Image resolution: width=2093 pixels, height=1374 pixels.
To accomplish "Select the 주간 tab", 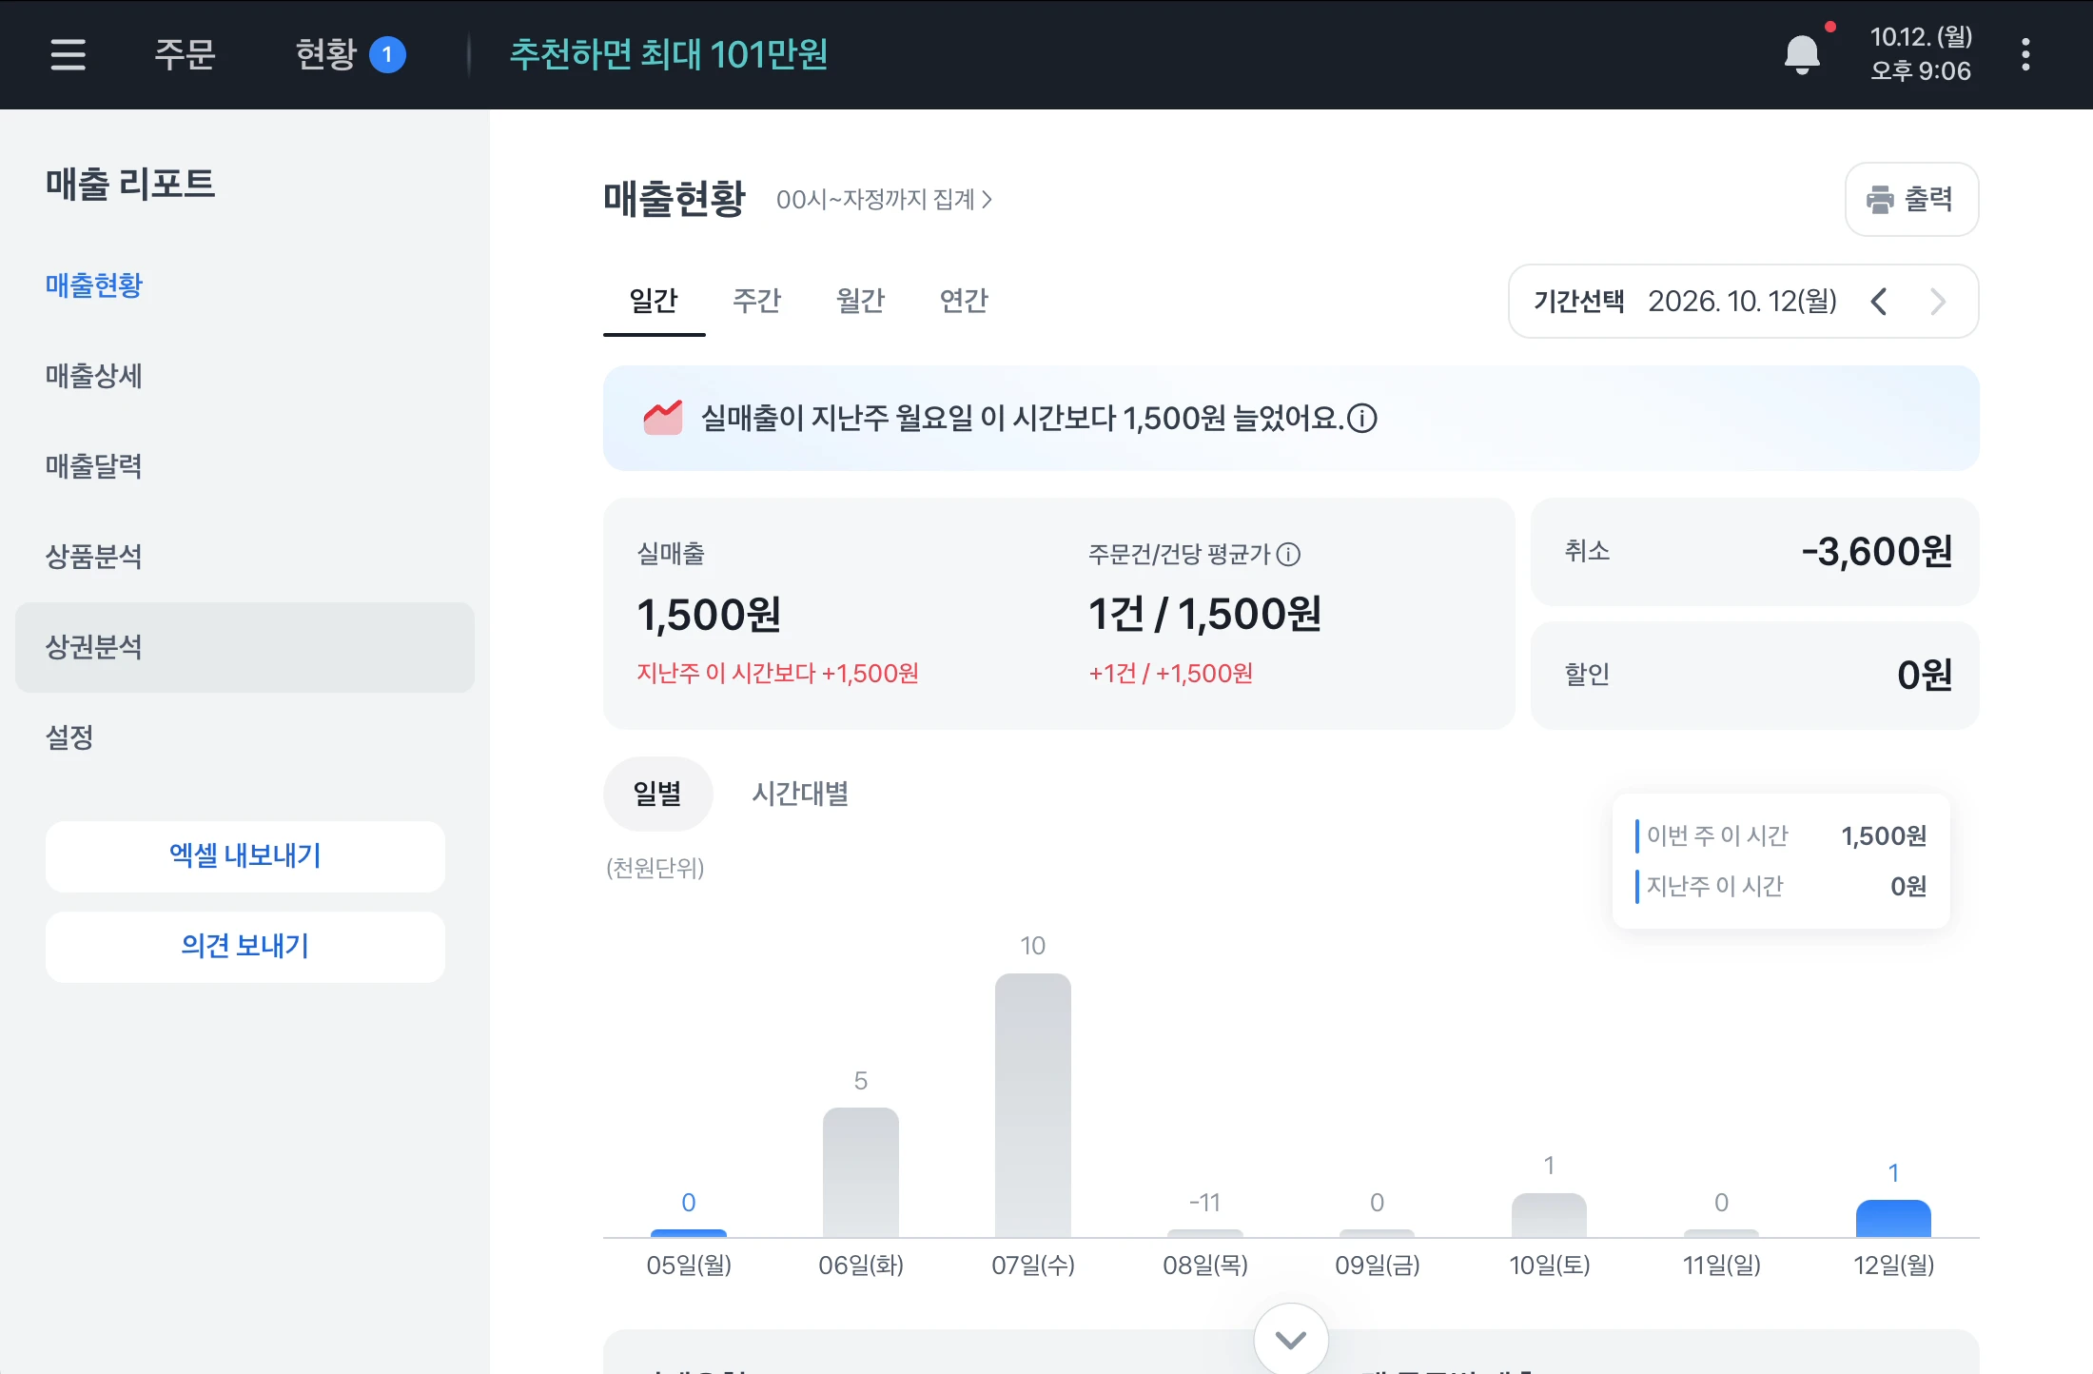I will coord(757,301).
